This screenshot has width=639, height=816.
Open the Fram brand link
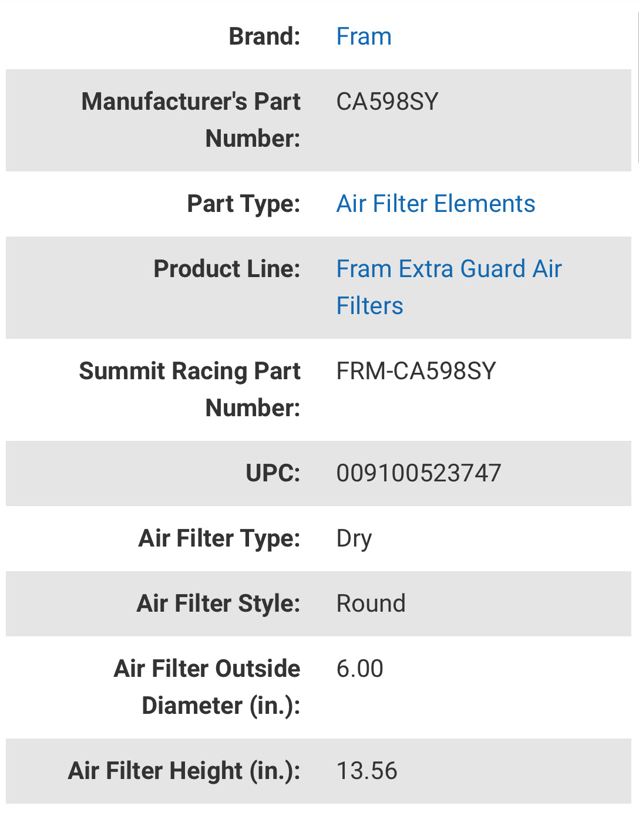[x=364, y=36]
